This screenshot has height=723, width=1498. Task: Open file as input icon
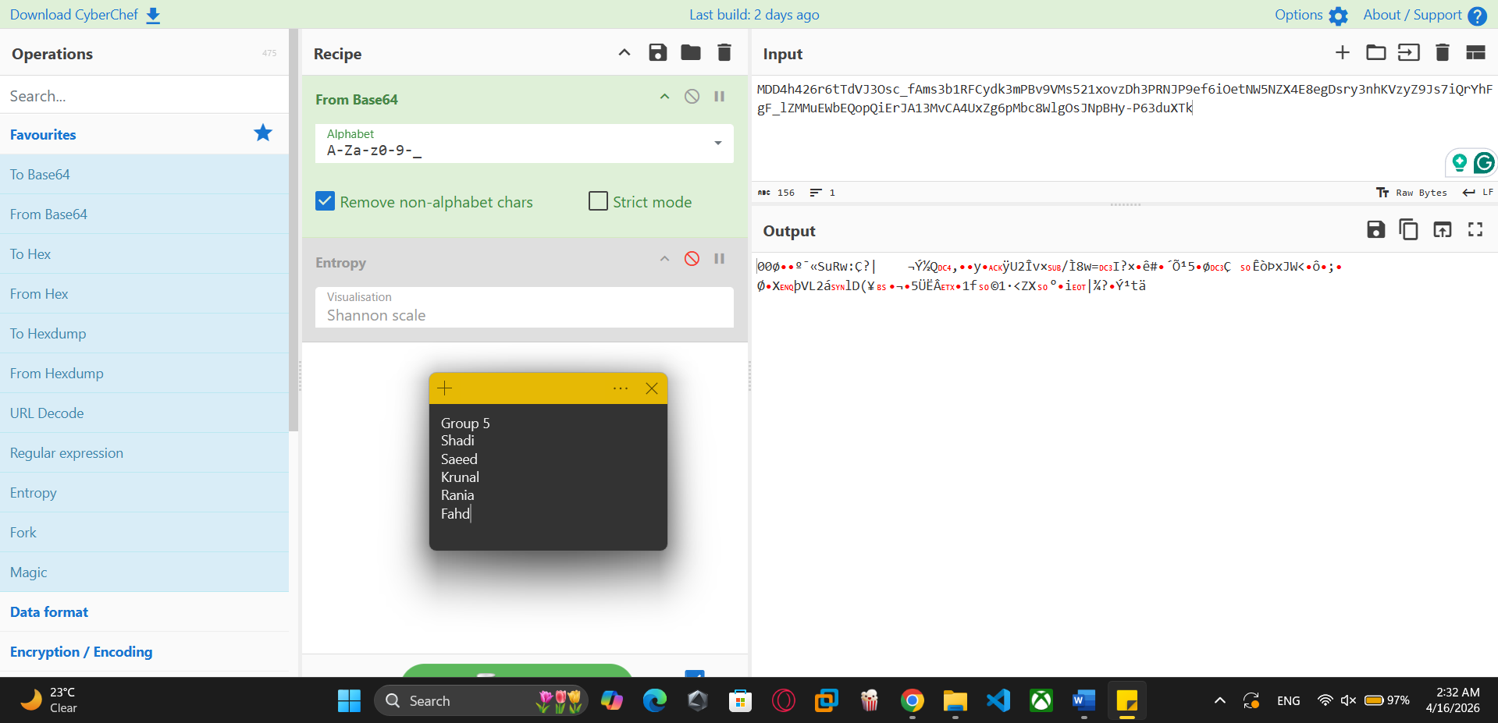click(1409, 52)
